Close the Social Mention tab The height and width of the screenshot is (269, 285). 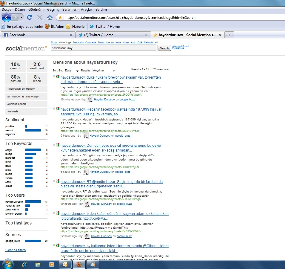(220, 35)
